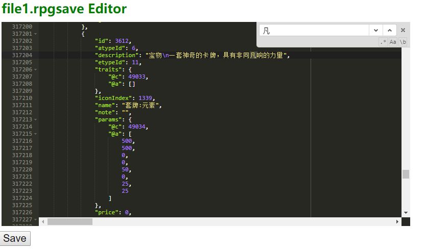Click the 500 value on line 317217

click(x=127, y=148)
